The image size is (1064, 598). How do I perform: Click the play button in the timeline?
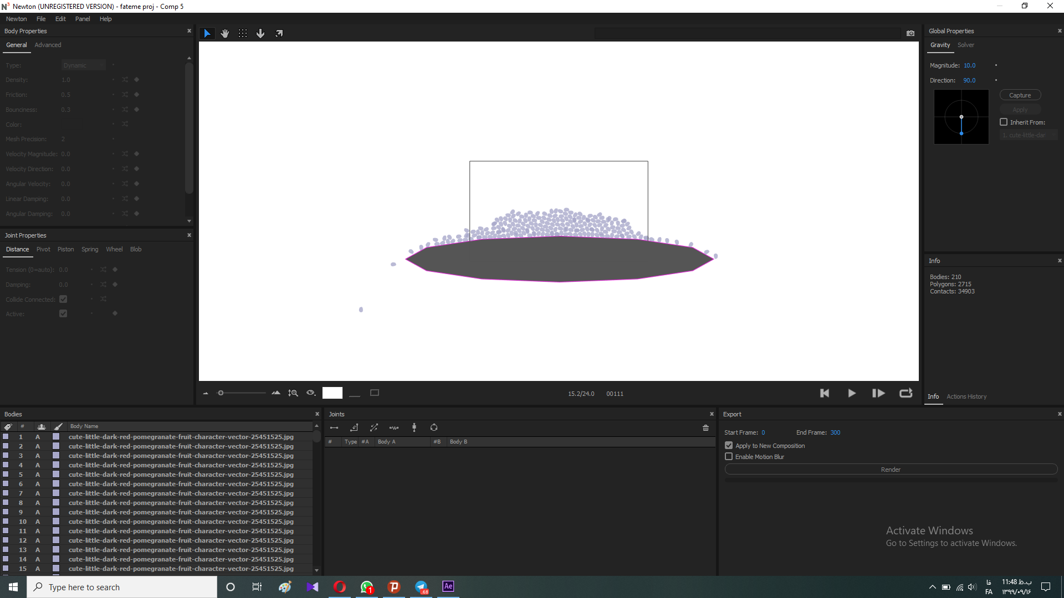pos(851,393)
